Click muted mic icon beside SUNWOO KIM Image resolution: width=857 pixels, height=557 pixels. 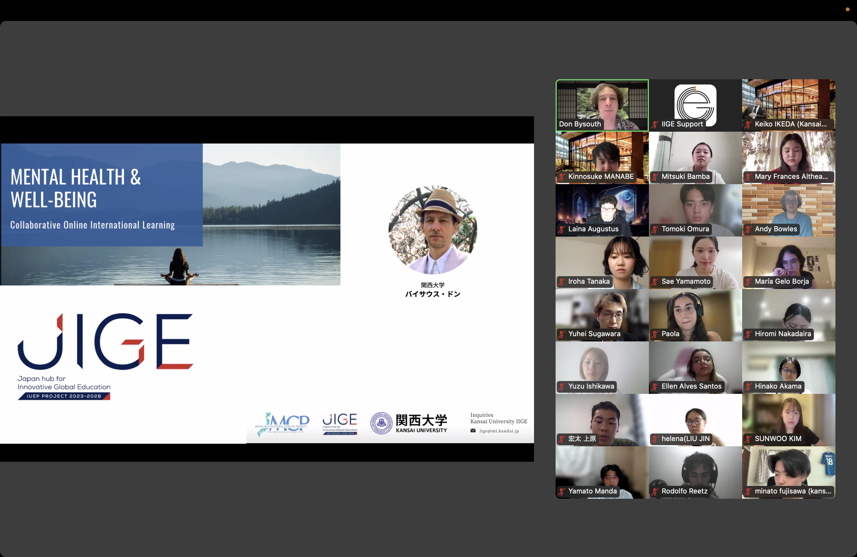pyautogui.click(x=748, y=439)
